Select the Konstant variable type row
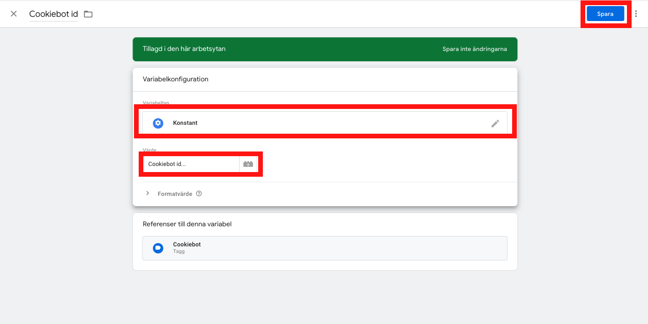 click(x=325, y=123)
